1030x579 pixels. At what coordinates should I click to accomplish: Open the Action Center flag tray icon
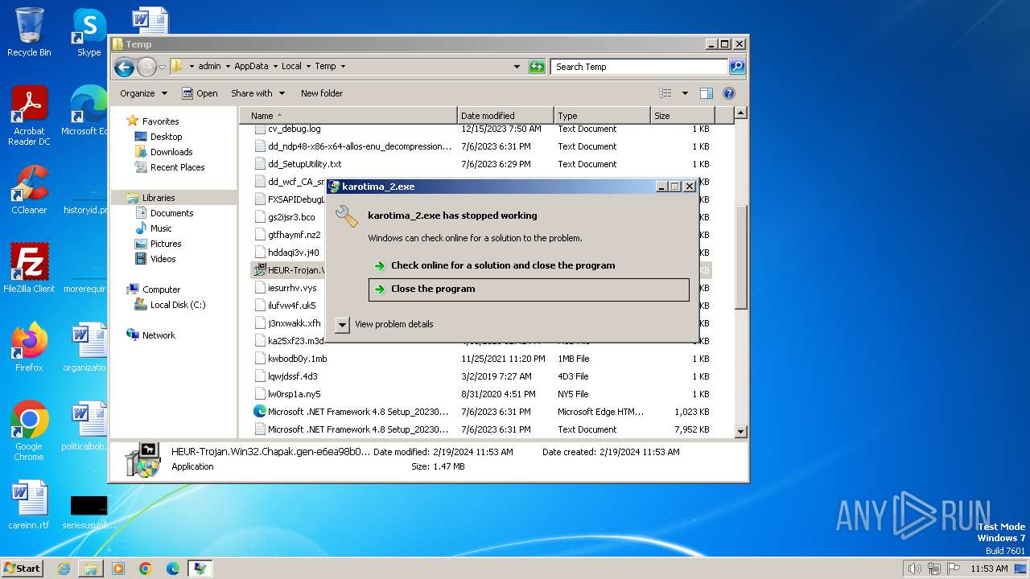point(953,569)
